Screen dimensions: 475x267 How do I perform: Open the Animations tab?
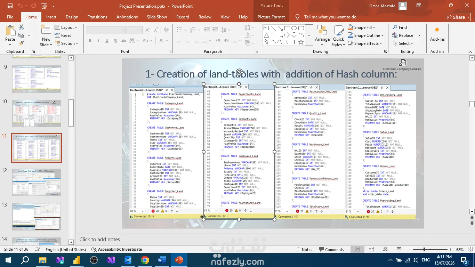(x=127, y=17)
